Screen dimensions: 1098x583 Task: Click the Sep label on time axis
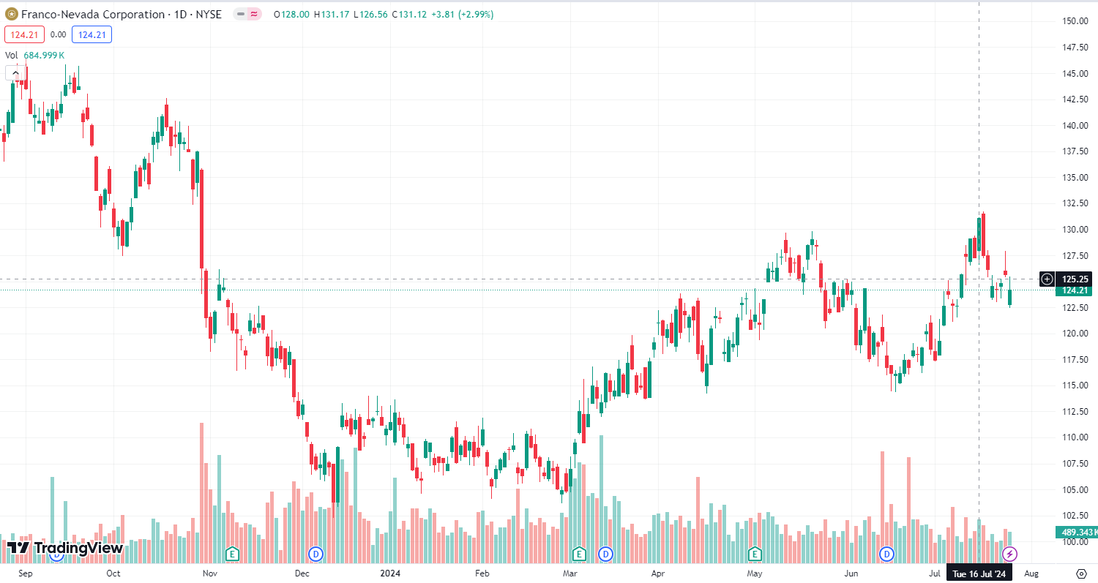pyautogui.click(x=24, y=573)
